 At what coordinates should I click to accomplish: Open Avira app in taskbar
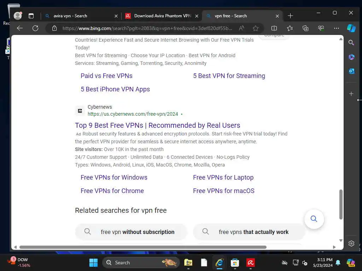click(251, 263)
